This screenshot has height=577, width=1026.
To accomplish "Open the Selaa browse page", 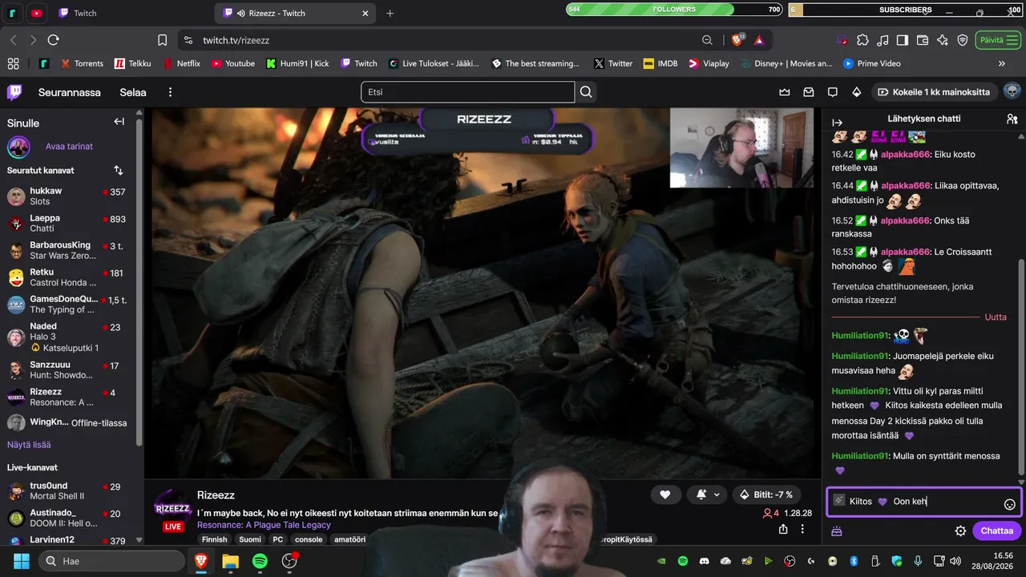I will [x=133, y=92].
